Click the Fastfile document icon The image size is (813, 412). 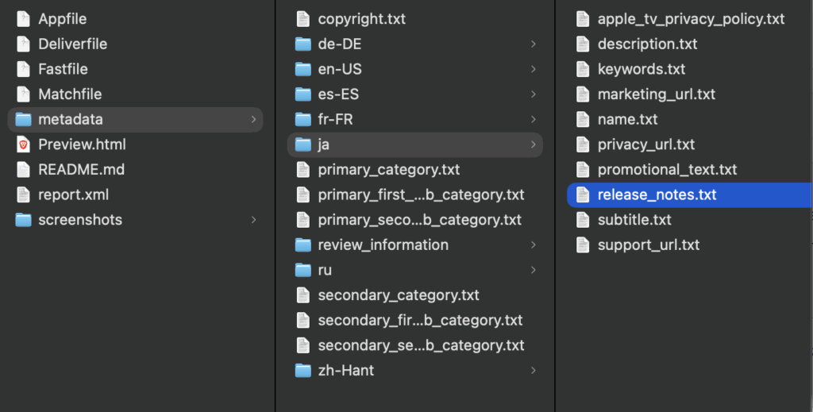[23, 69]
